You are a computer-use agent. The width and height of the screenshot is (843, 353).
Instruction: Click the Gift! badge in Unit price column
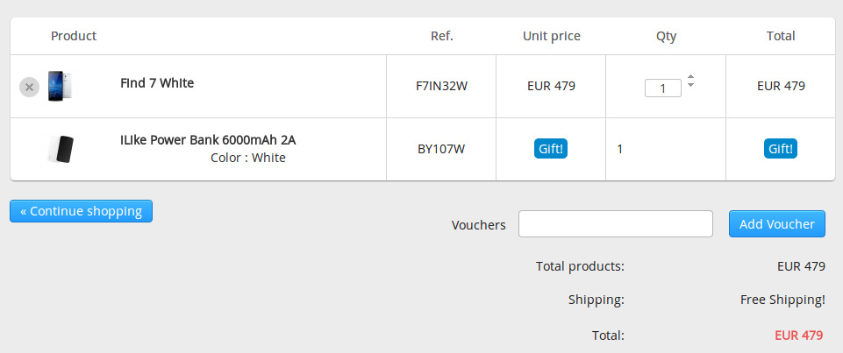(x=551, y=149)
